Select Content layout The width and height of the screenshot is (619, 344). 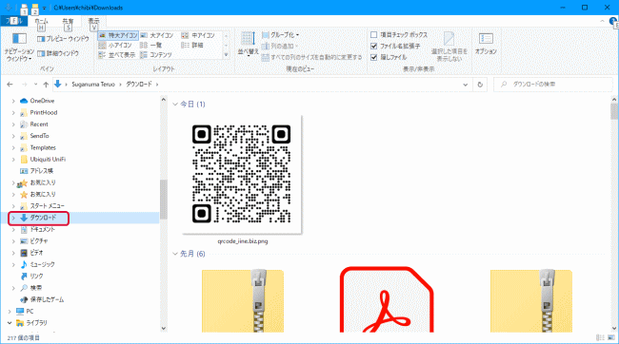coord(156,55)
